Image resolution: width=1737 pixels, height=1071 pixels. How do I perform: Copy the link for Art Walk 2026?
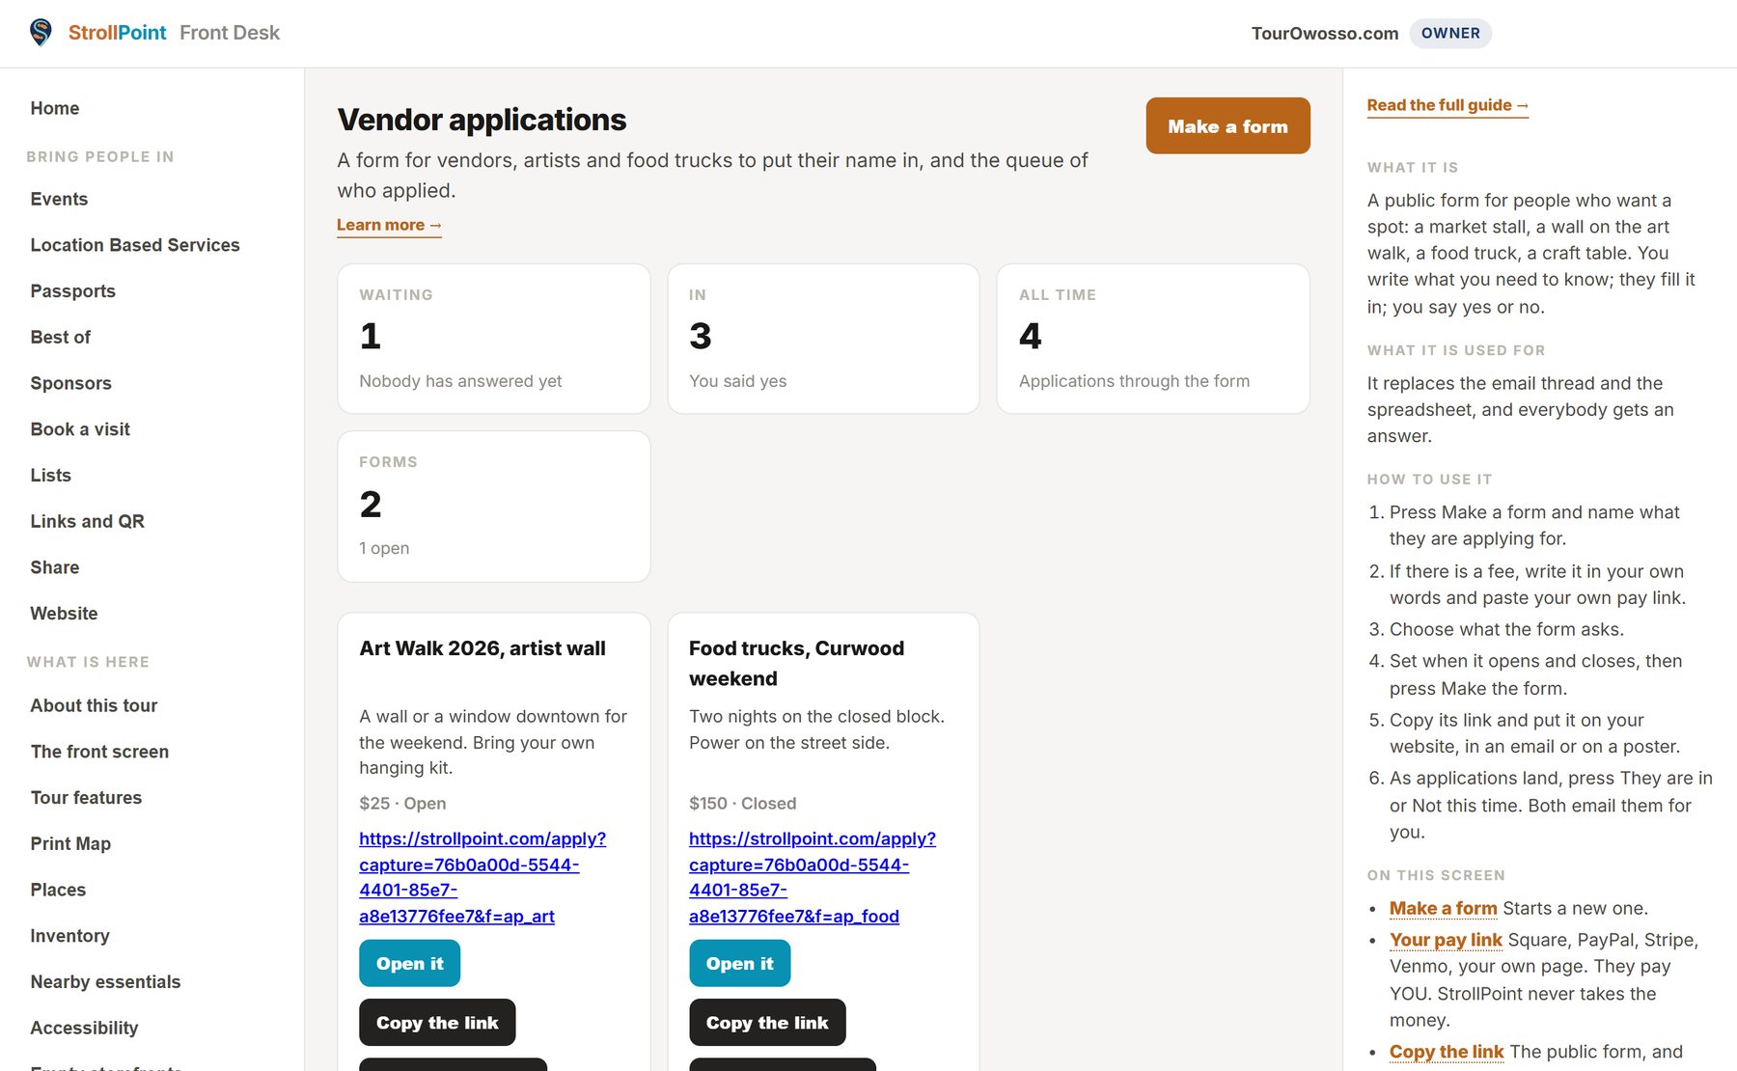(x=437, y=1023)
